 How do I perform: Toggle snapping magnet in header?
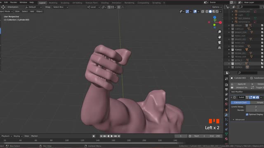point(109,7)
